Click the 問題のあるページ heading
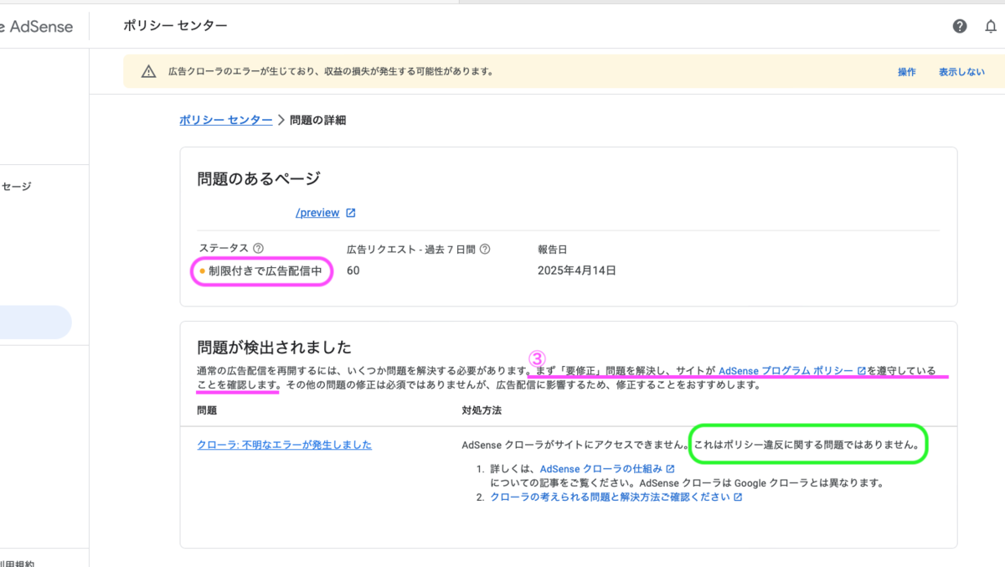The width and height of the screenshot is (1005, 567). click(x=259, y=178)
